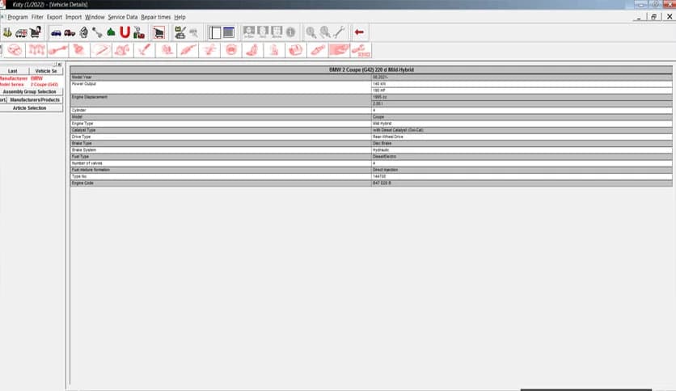The image size is (676, 391).
Task: Click the green bag toolbar icon
Action: (x=111, y=32)
